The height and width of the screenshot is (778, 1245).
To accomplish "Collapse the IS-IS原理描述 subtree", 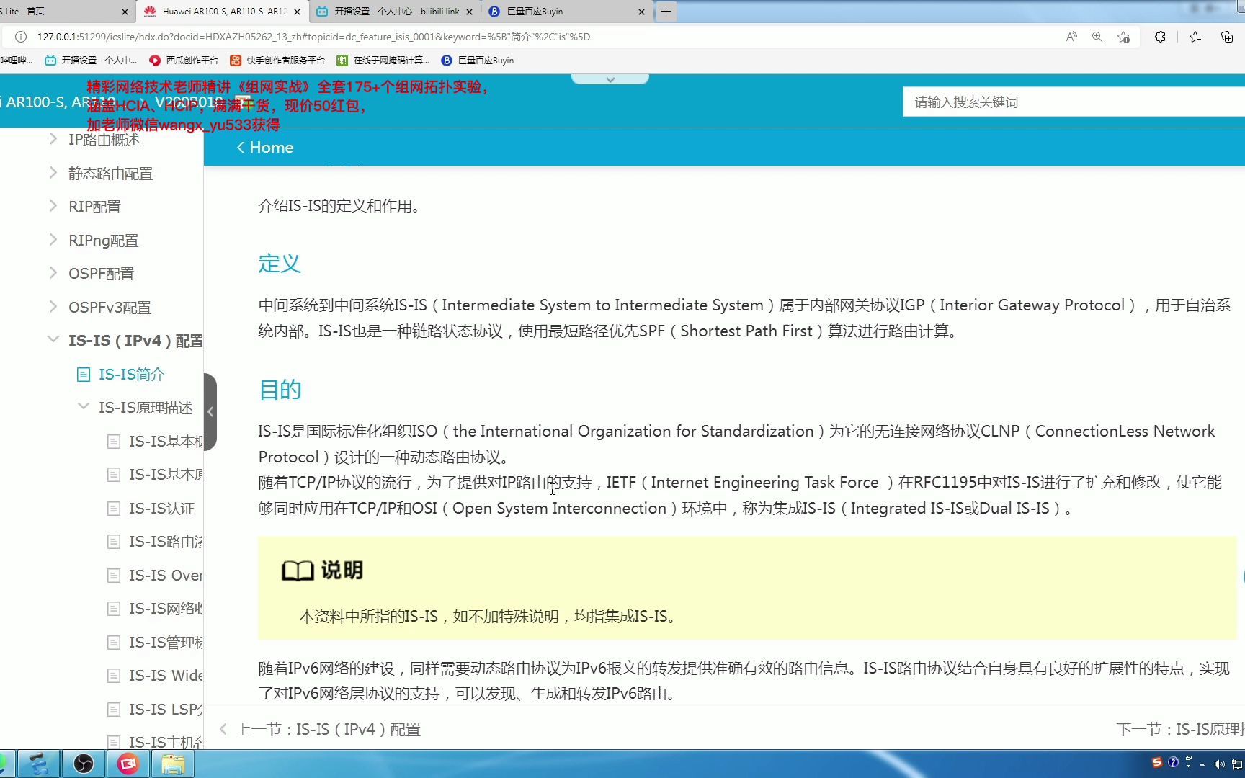I will coord(83,406).
